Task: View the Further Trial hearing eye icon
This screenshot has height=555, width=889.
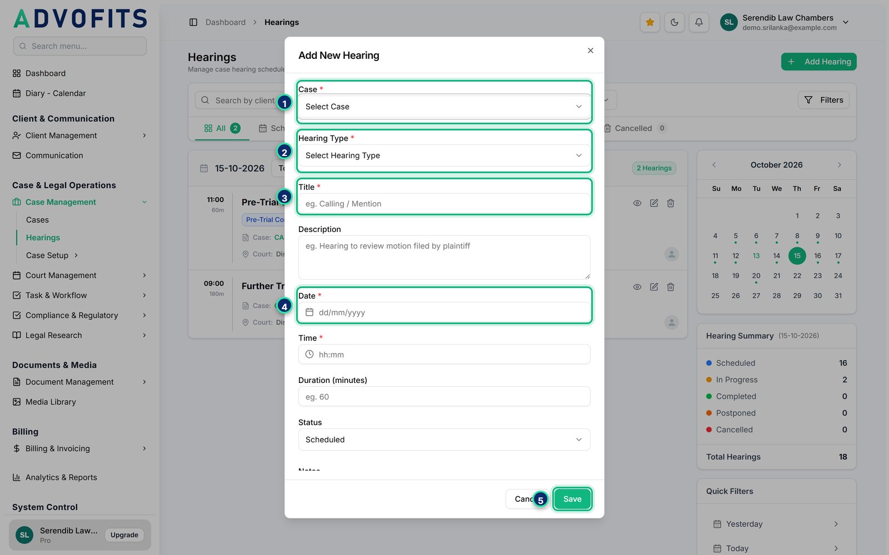Action: [x=637, y=287]
